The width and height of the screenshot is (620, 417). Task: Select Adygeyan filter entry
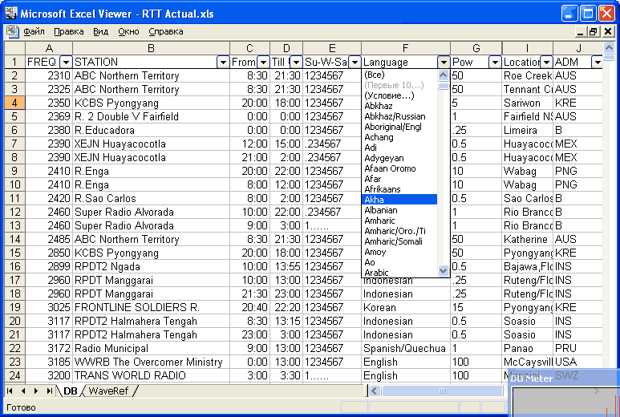coord(399,158)
